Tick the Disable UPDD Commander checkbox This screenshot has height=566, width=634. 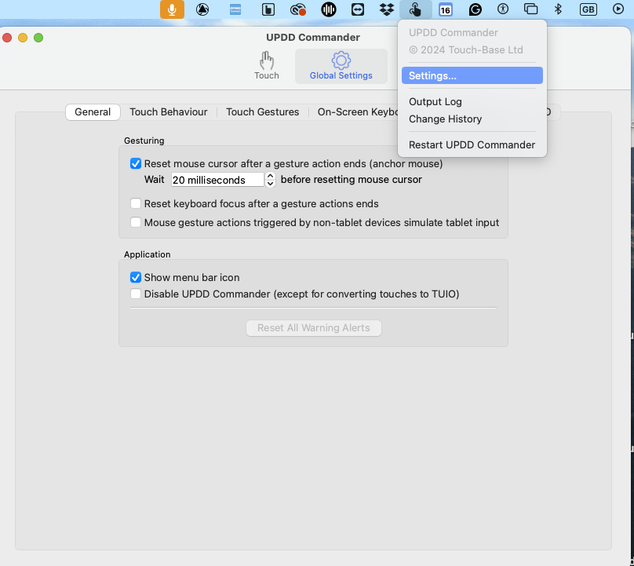point(136,294)
